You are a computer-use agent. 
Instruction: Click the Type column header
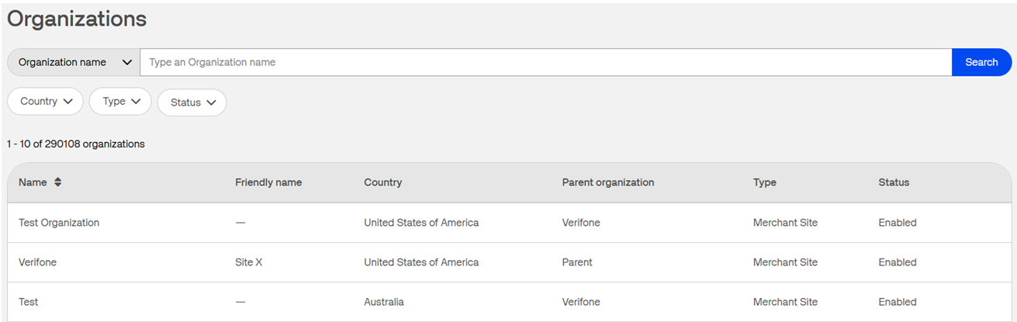click(x=764, y=182)
